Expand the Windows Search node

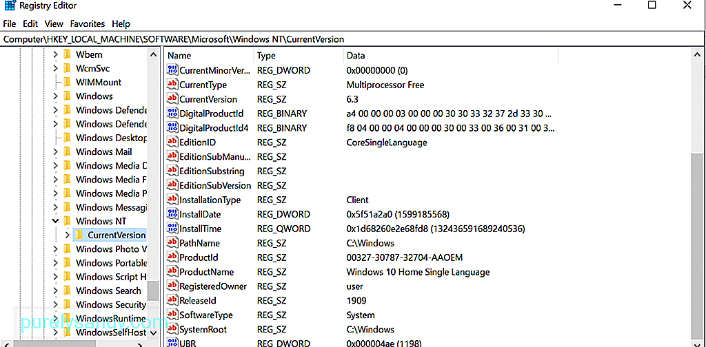[x=55, y=291]
